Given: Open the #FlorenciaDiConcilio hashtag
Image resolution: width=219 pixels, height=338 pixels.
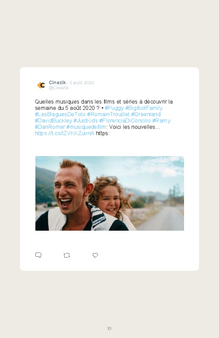Looking at the screenshot, I should (125, 120).
